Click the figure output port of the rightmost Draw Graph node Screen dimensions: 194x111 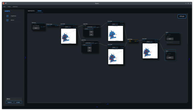pos(157,40)
